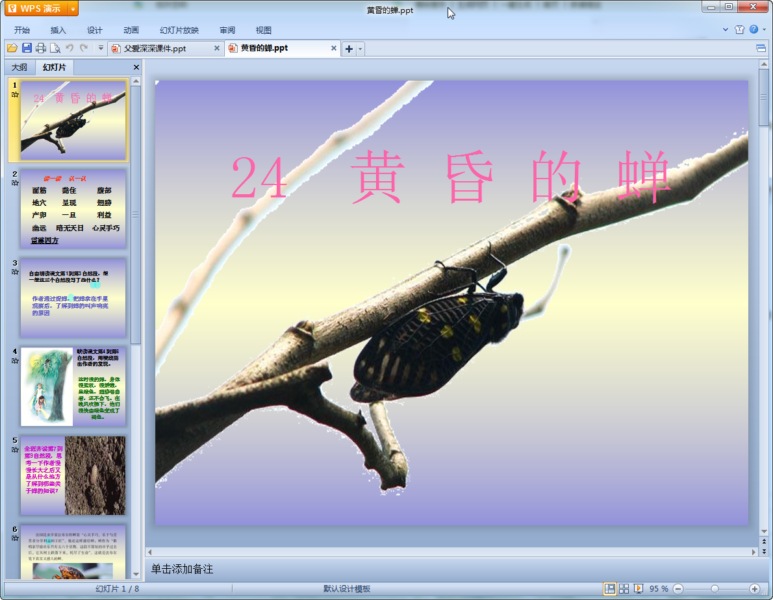The width and height of the screenshot is (773, 600).
Task: Click the WPS 演示 logo button
Action: point(36,9)
